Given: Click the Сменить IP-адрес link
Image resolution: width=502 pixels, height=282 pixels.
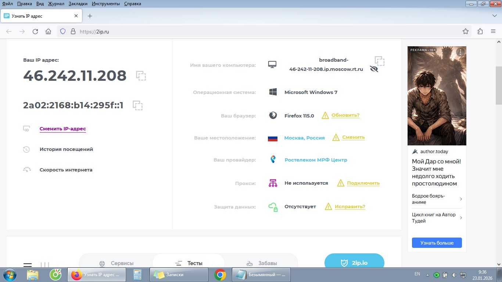Looking at the screenshot, I should (x=62, y=129).
